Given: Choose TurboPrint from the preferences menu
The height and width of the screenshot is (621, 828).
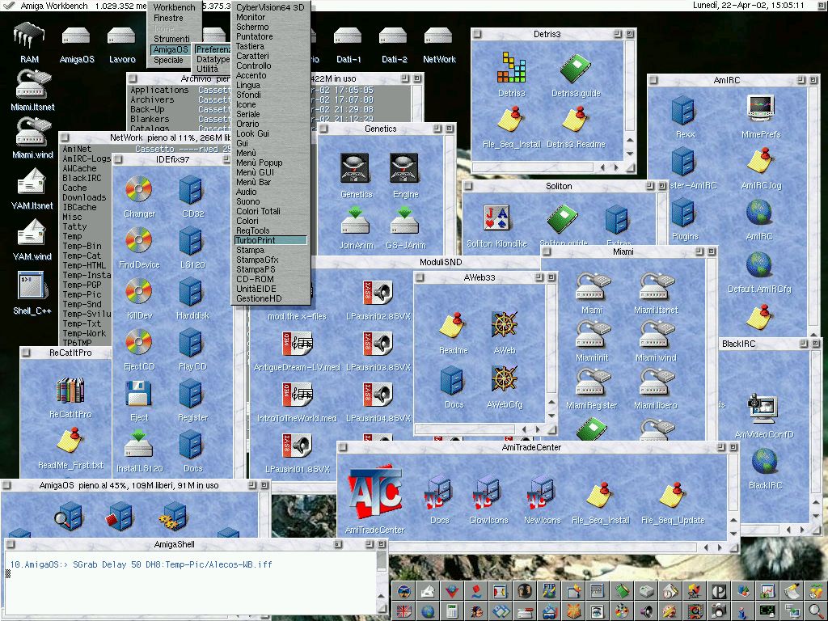Looking at the screenshot, I should (256, 241).
